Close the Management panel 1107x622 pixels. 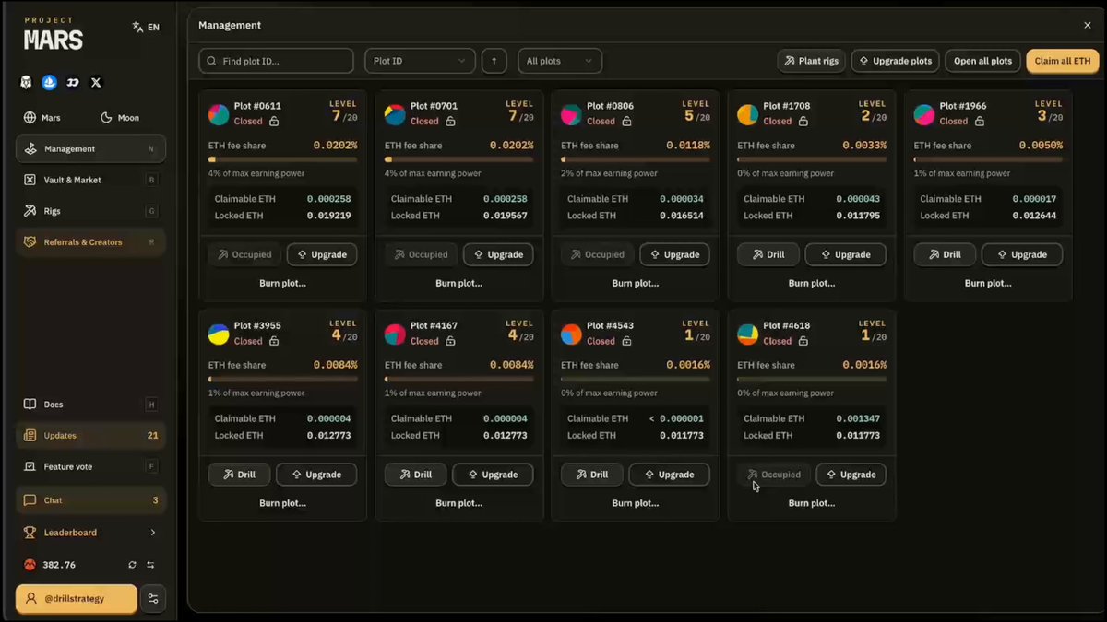(x=1088, y=26)
